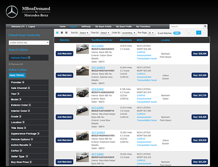The height and width of the screenshot is (167, 218).
Task: Open Announcement link for 2019 E300W
Action: point(144,99)
